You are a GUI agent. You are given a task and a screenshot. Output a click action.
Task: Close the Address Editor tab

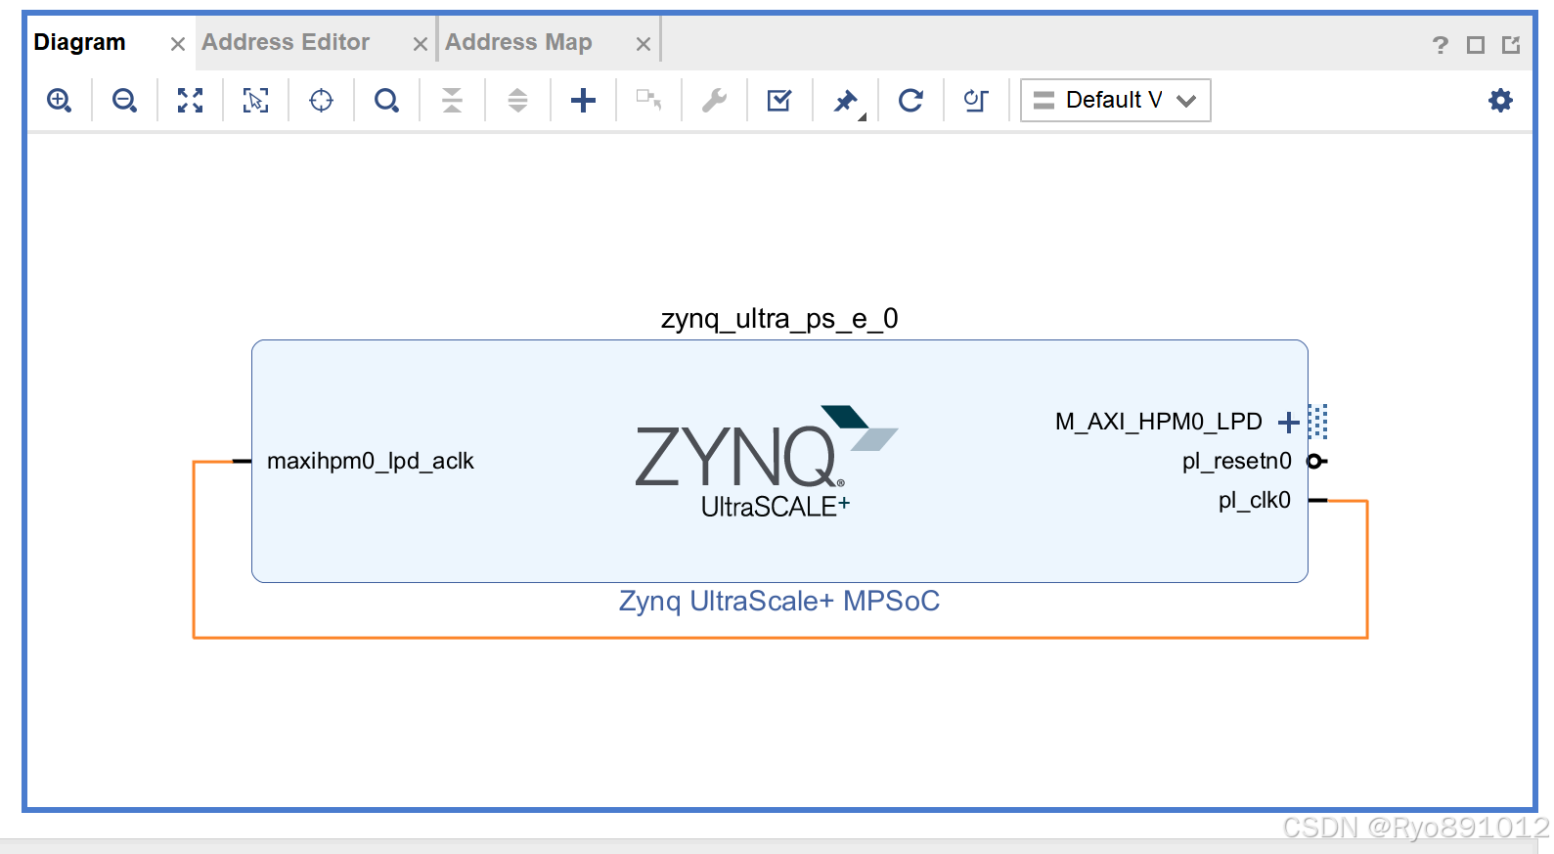click(421, 44)
